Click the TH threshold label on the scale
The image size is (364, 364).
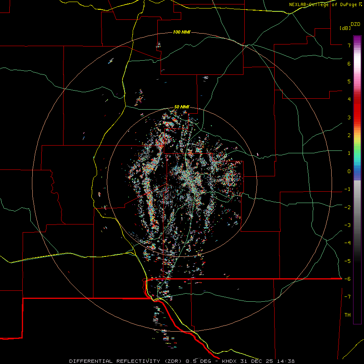click(347, 315)
